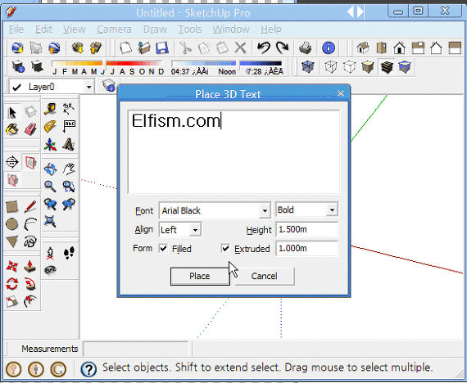
Task: Enable X-ray face style
Action: (x=308, y=66)
